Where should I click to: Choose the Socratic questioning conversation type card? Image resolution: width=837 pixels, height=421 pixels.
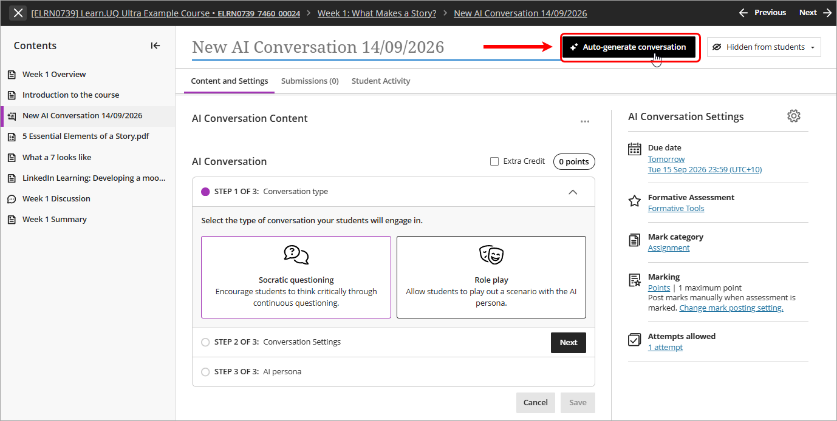click(296, 277)
